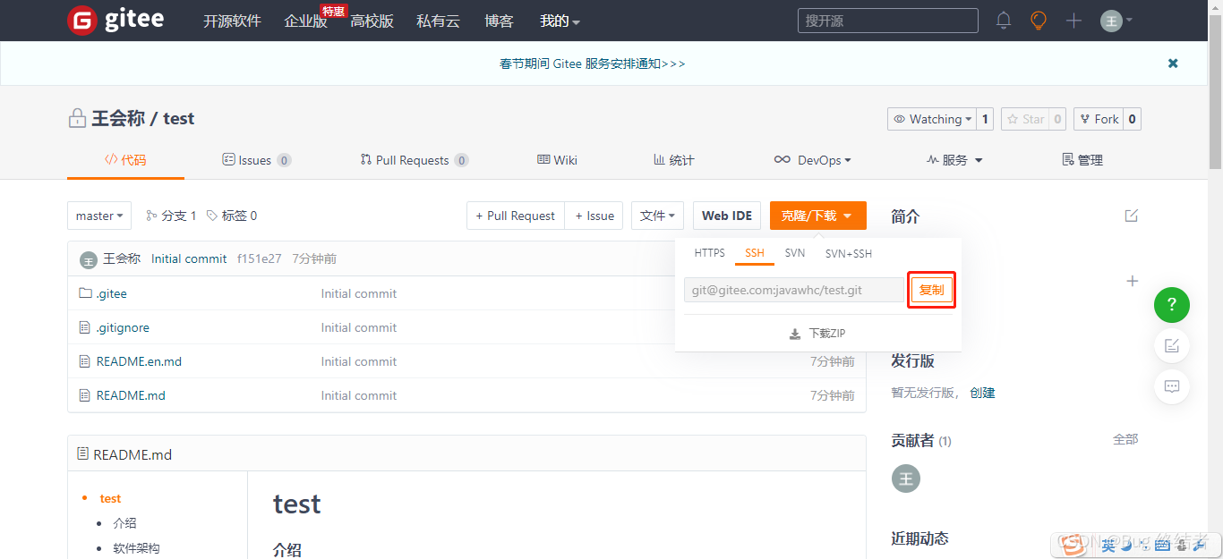
Task: Click the 复制 copy button
Action: click(x=932, y=290)
